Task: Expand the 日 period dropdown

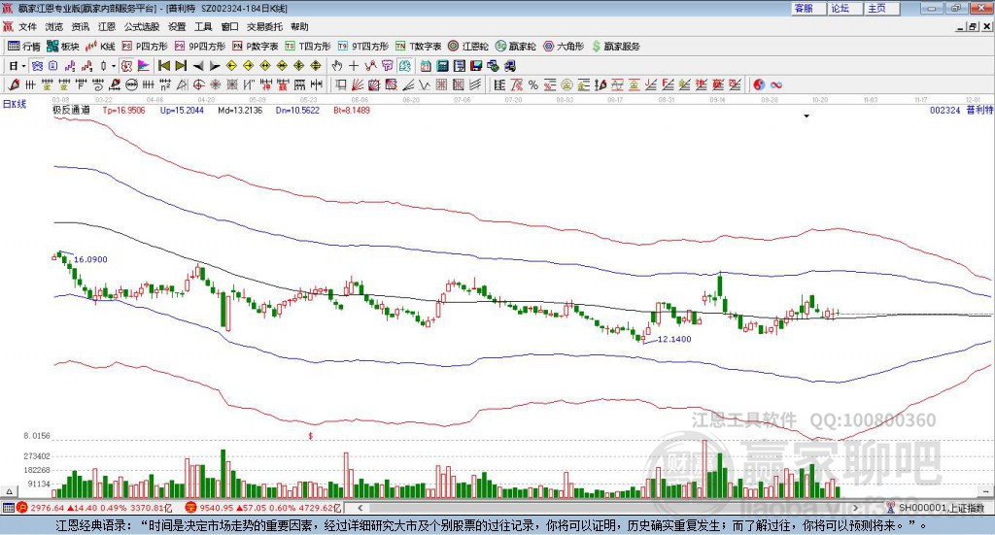Action: pyautogui.click(x=23, y=66)
